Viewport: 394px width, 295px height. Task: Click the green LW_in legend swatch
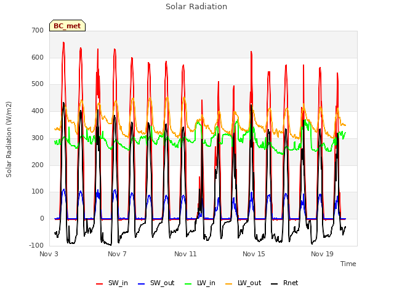[x=188, y=284]
